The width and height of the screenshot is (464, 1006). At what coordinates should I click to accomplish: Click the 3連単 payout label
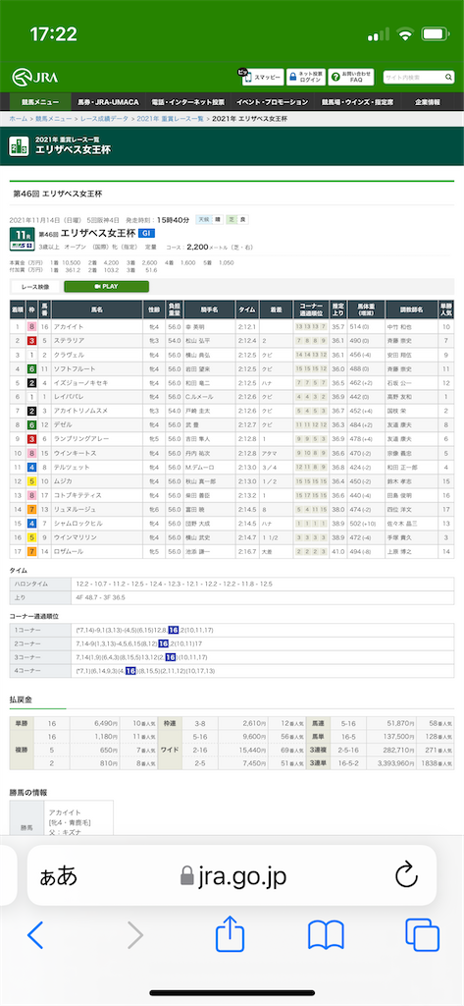click(x=317, y=763)
